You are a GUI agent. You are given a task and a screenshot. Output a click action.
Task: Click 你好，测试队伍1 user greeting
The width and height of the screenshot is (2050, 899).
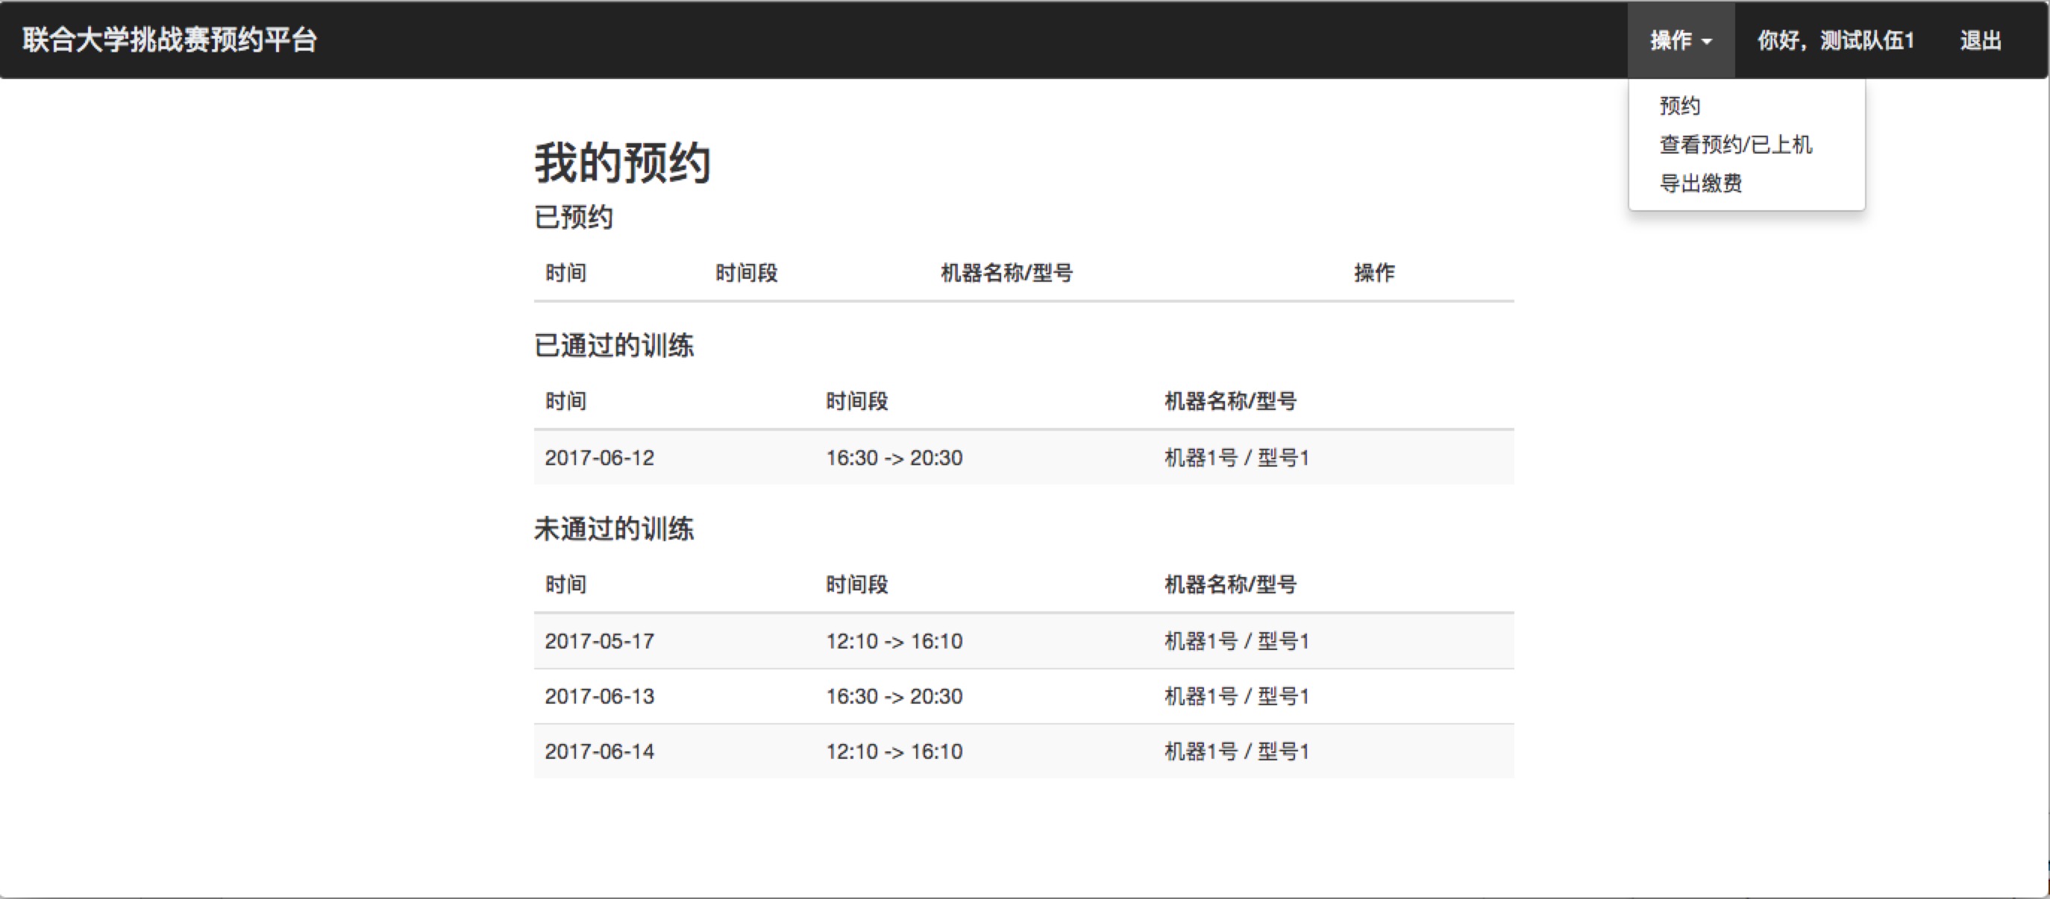pos(1835,40)
